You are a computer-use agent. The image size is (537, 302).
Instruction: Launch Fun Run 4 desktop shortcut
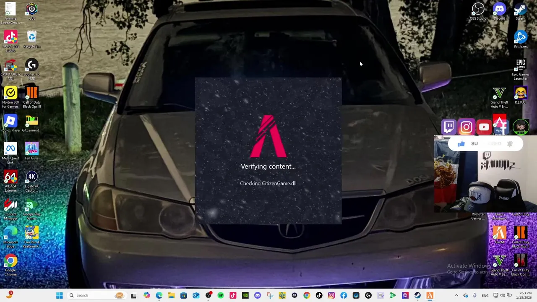(31, 237)
